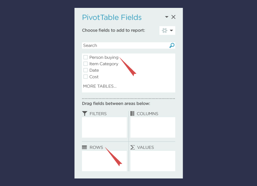Click the Values sigma icon
This screenshot has height=186, width=257.
pos(132,147)
